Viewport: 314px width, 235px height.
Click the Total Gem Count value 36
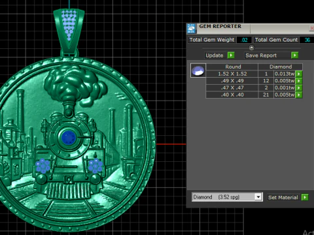tap(307, 40)
